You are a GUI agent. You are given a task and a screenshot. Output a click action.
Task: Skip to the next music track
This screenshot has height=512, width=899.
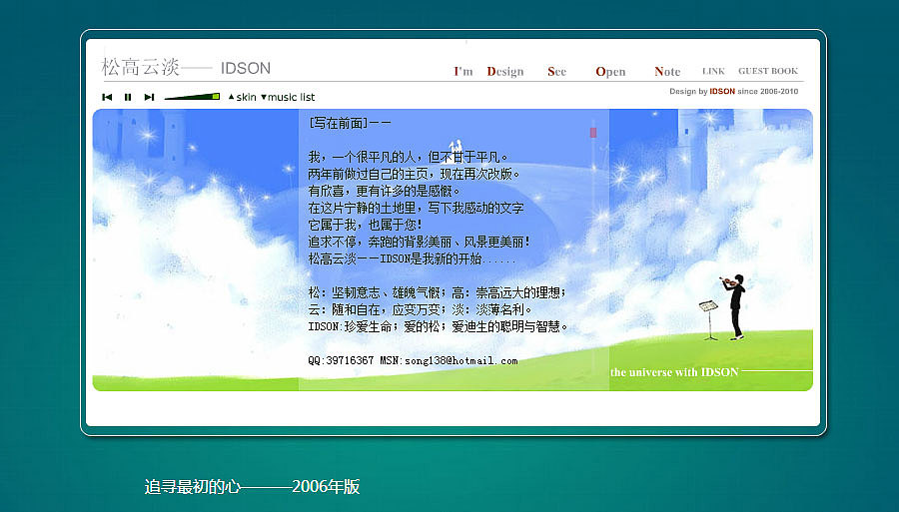149,98
